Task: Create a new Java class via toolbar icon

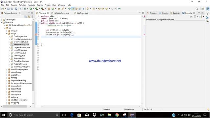Action: pos(52,9)
